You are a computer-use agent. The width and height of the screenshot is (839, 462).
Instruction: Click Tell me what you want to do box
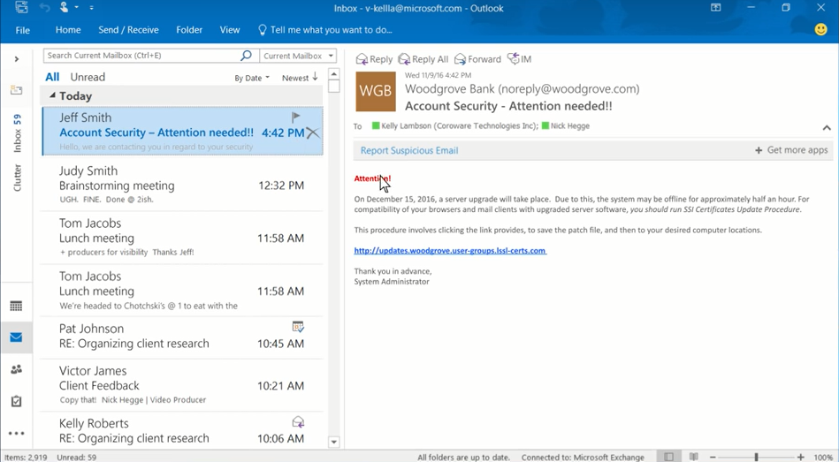coord(324,30)
